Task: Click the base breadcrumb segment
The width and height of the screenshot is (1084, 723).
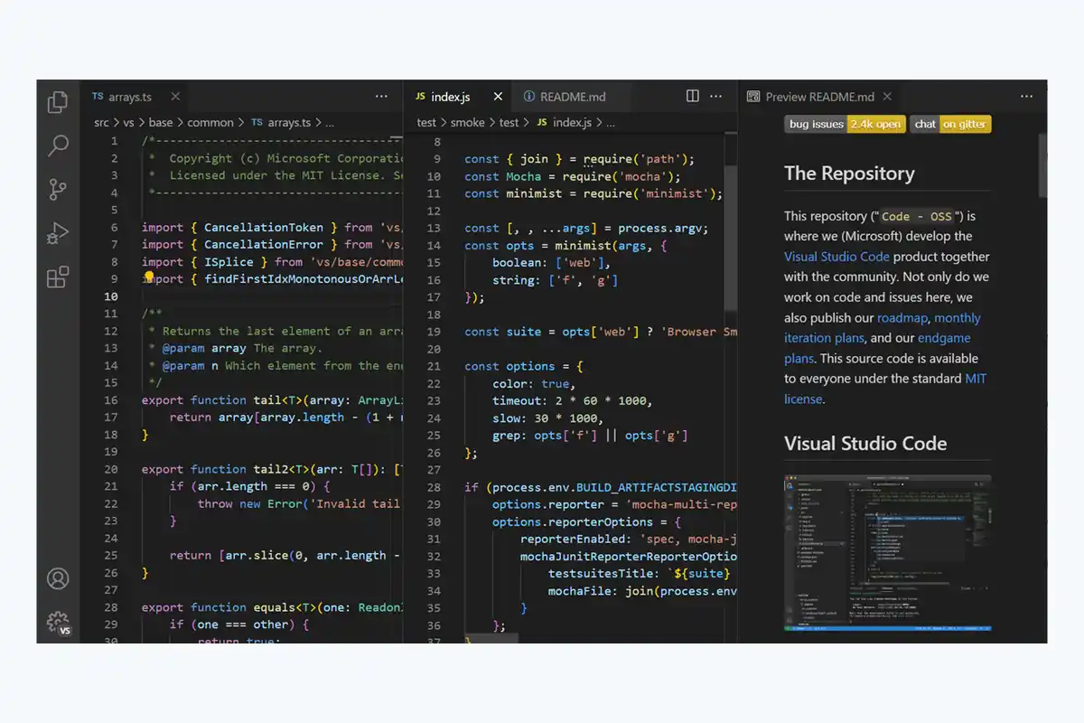Action: 161,123
